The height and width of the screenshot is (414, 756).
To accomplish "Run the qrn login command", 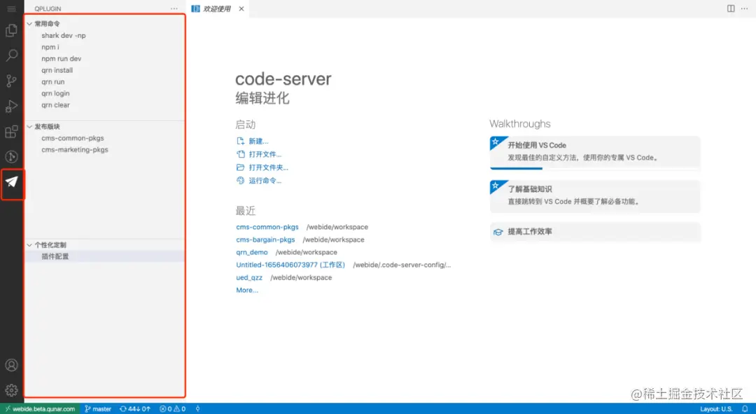I will coord(55,93).
